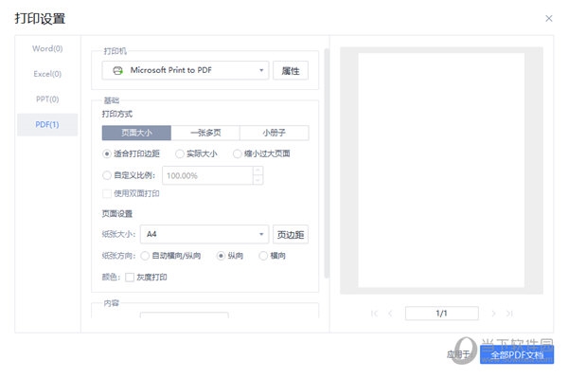Open the 纸张大小 A4 dropdown
Viewport: 568px width, 378px height.
click(204, 234)
